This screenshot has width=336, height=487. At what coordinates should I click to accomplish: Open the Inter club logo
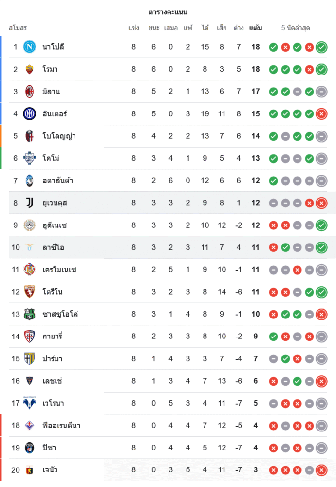[30, 113]
